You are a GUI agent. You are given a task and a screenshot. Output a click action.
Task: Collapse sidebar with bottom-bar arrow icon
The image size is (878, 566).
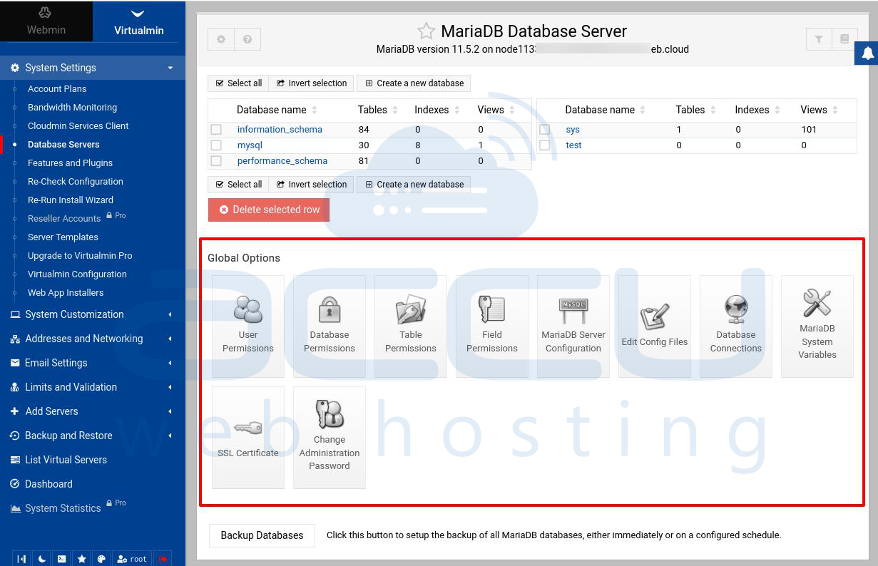coord(21,559)
